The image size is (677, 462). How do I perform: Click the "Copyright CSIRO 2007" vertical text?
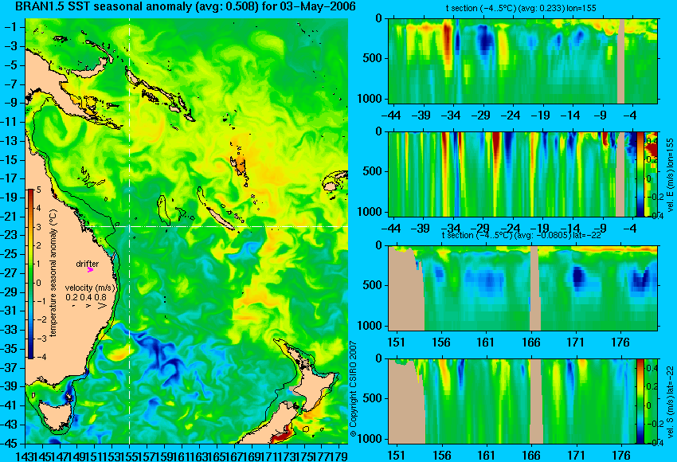[353, 389]
